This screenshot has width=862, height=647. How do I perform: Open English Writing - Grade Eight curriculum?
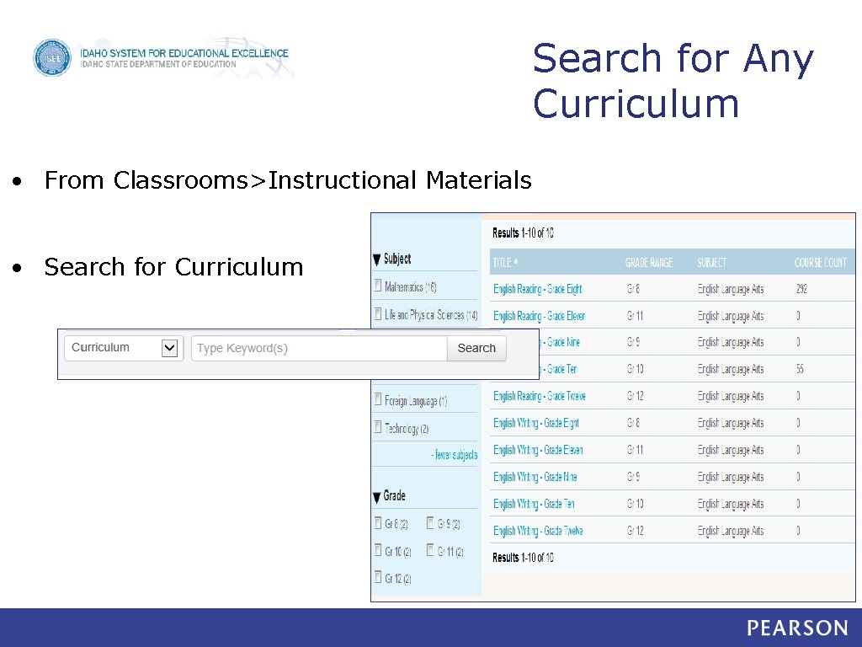[x=536, y=423]
